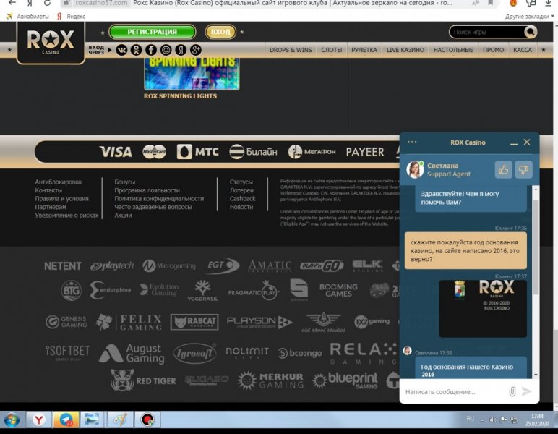
Task: Click the RU language indicator
Action: (470, 418)
